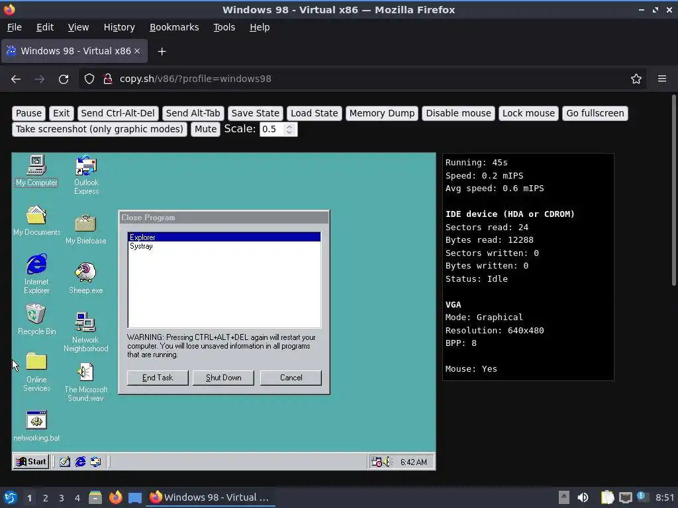The height and width of the screenshot is (508, 678).
Task: Open the Edit menu
Action: pos(45,27)
